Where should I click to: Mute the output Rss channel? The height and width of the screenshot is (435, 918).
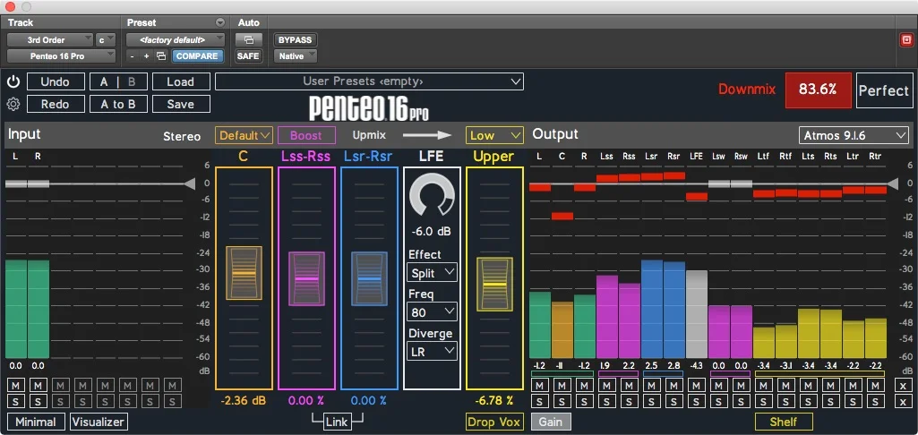pos(630,385)
